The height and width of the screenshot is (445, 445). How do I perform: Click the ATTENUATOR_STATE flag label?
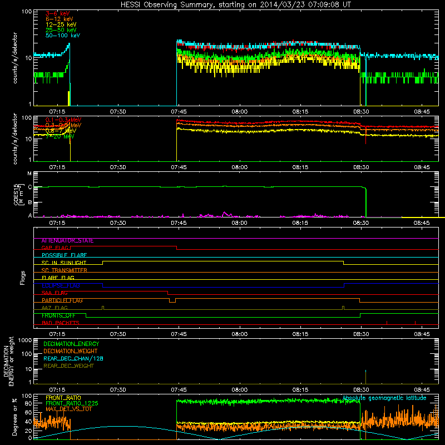tap(67, 241)
